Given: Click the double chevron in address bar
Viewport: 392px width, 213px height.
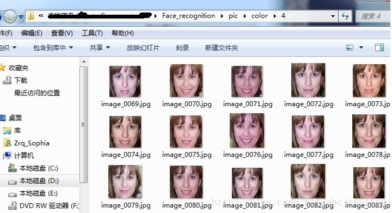Looking at the screenshot, I should [41, 16].
